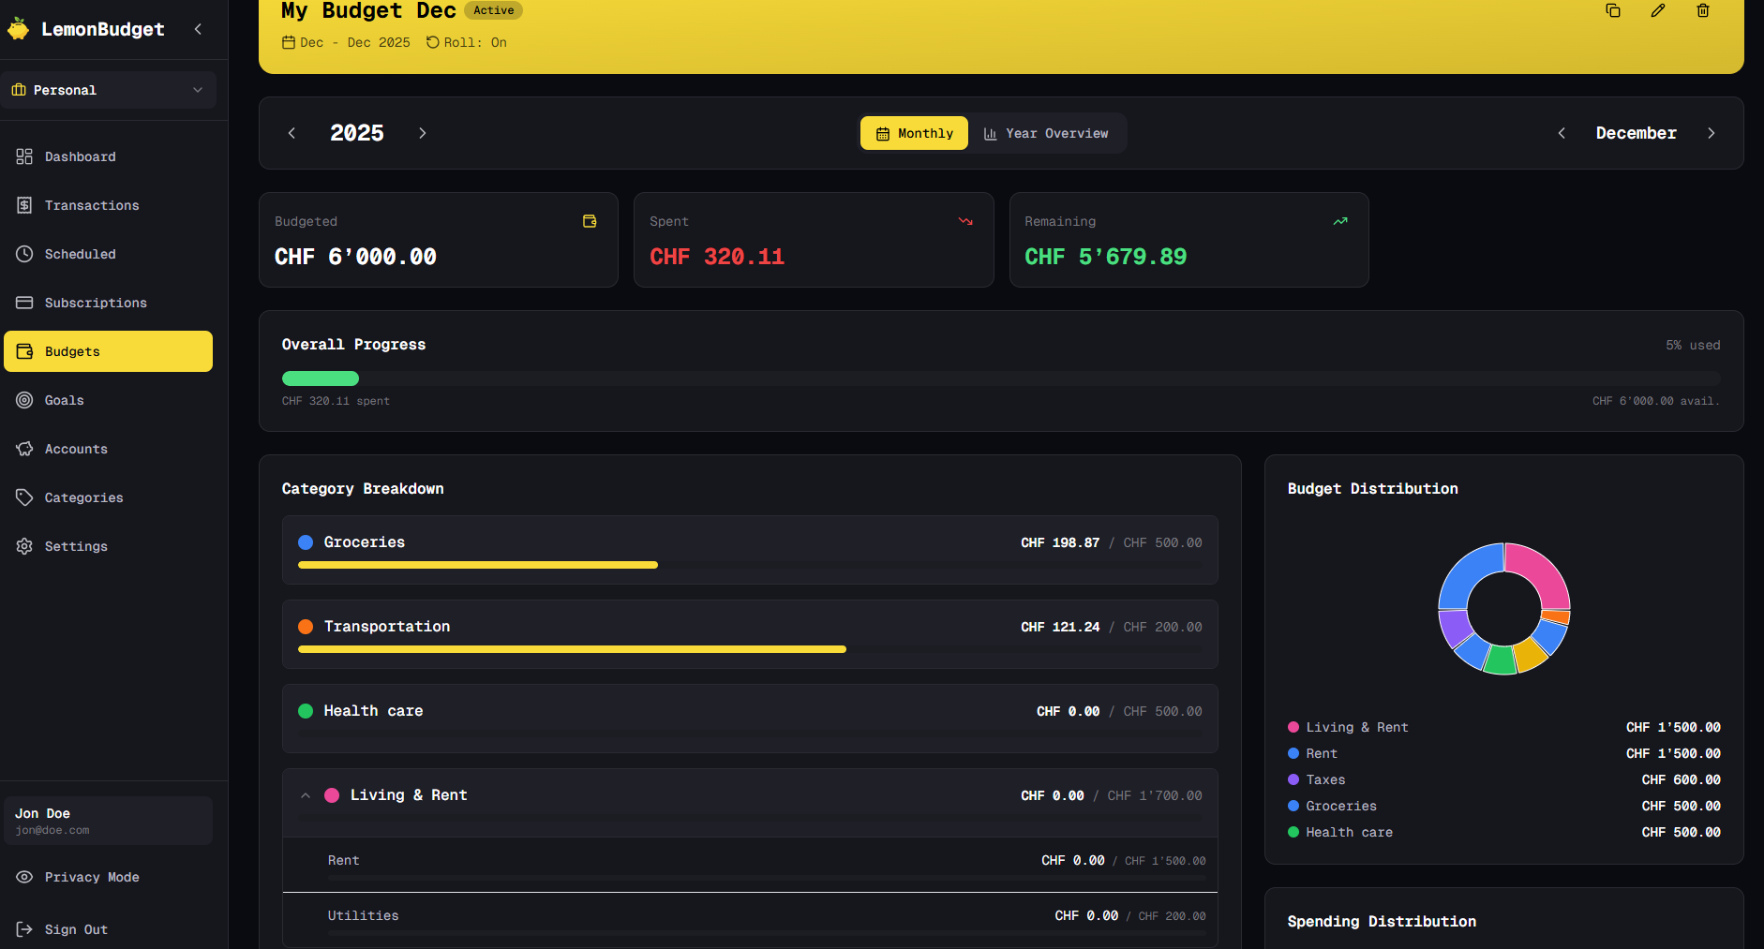Click the delete budget trash icon
The width and height of the screenshot is (1764, 949).
(1703, 10)
